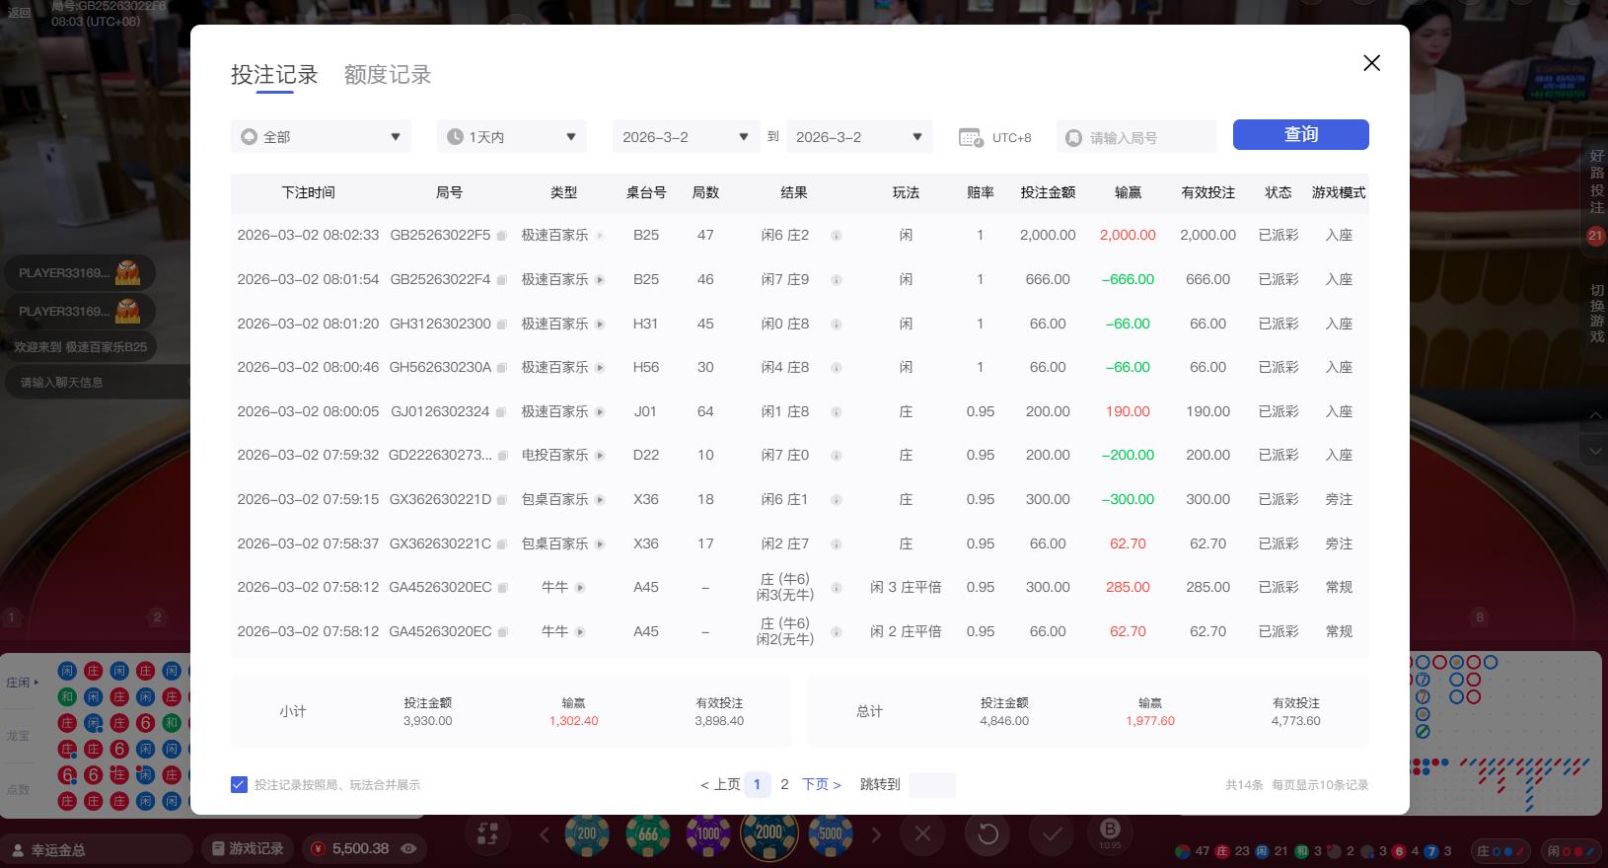Uncheck merge records by round checkbox
This screenshot has height=868, width=1608.
(239, 785)
